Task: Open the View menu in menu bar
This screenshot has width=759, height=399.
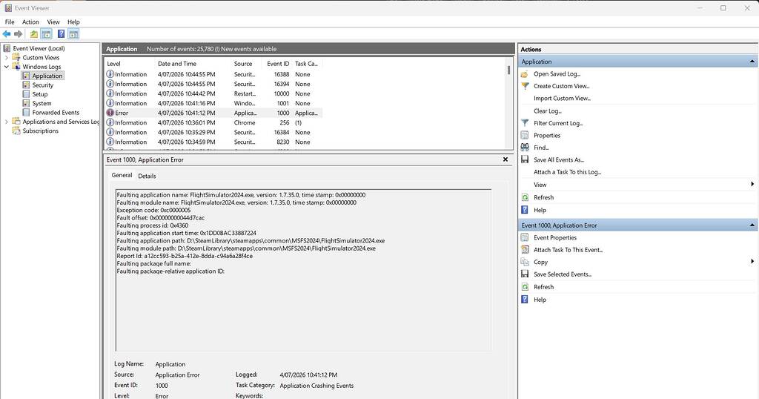Action: click(53, 22)
